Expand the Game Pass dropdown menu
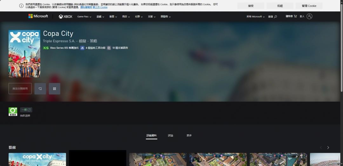This screenshot has width=343, height=166. click(84, 16)
